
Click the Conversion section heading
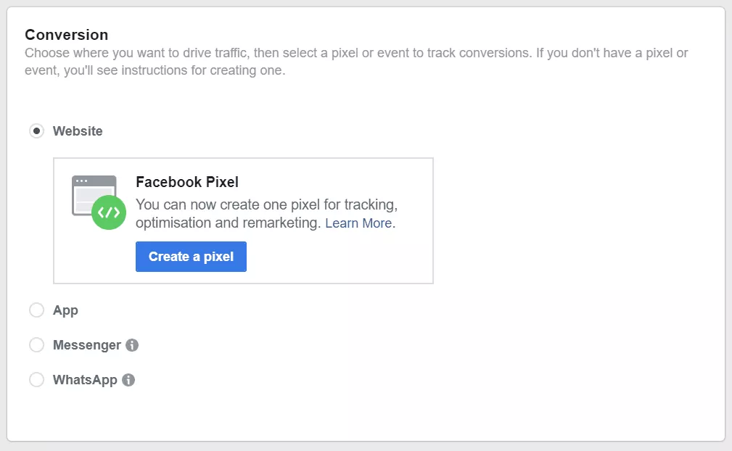(x=66, y=35)
